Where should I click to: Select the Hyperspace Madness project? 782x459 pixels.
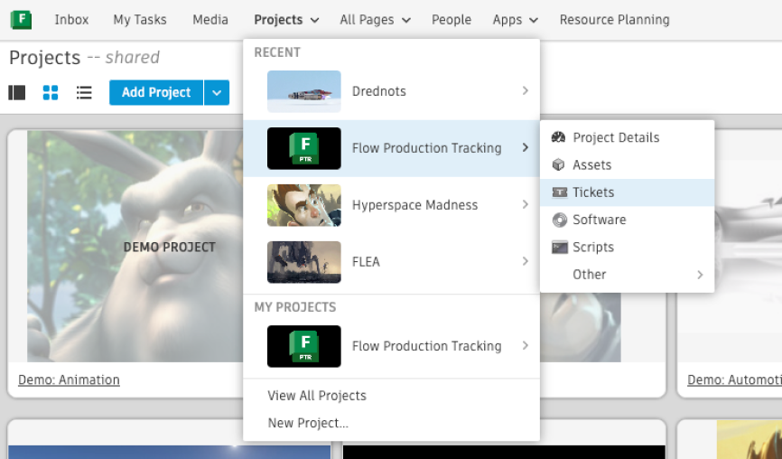pyautogui.click(x=392, y=205)
